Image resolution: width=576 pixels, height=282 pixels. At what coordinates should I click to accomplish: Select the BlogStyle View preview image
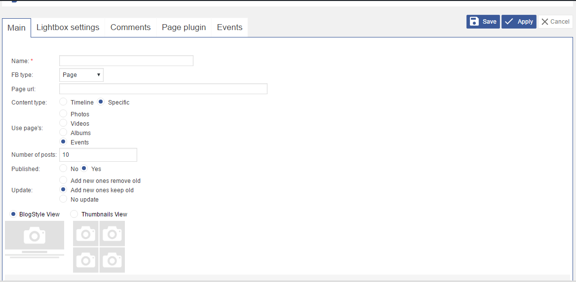[x=35, y=239]
